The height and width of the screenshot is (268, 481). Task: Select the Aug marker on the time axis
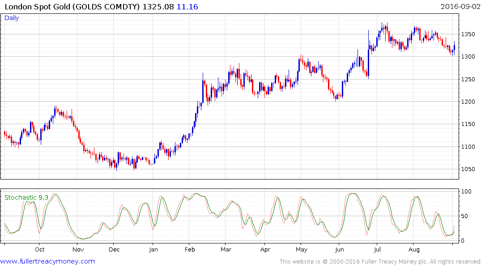(x=414, y=250)
